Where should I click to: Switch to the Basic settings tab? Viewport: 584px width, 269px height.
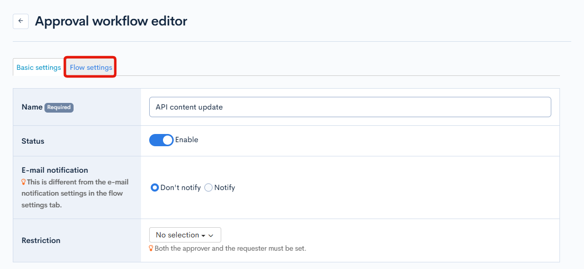39,67
